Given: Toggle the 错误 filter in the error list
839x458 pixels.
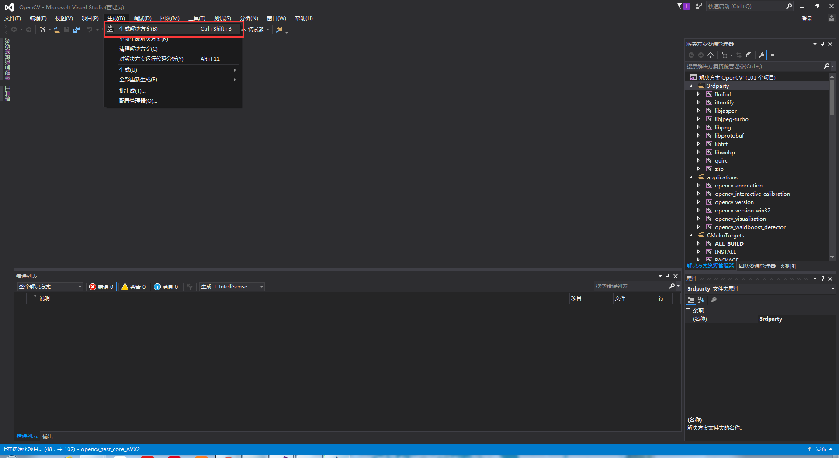Looking at the screenshot, I should click(x=102, y=287).
